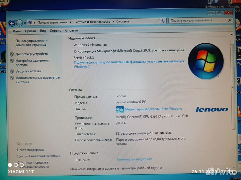Refresh the page with address bar refresh button
Screen dimensions: 241x180
tap(163, 21)
